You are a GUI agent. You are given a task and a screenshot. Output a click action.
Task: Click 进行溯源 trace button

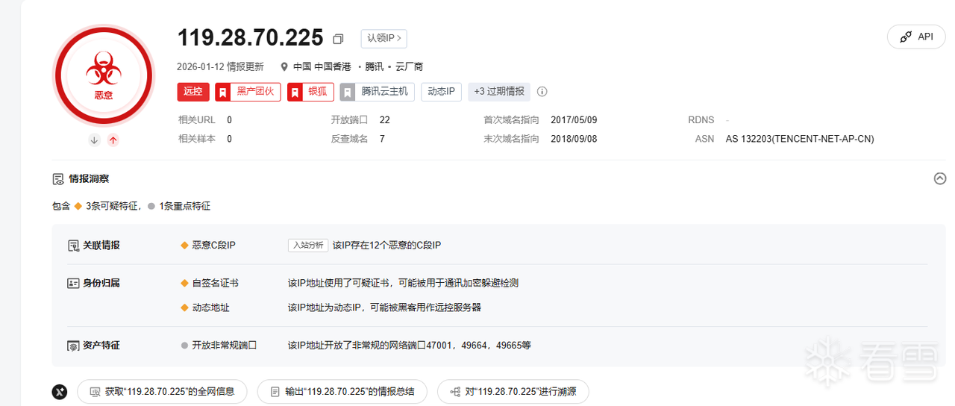pos(513,392)
